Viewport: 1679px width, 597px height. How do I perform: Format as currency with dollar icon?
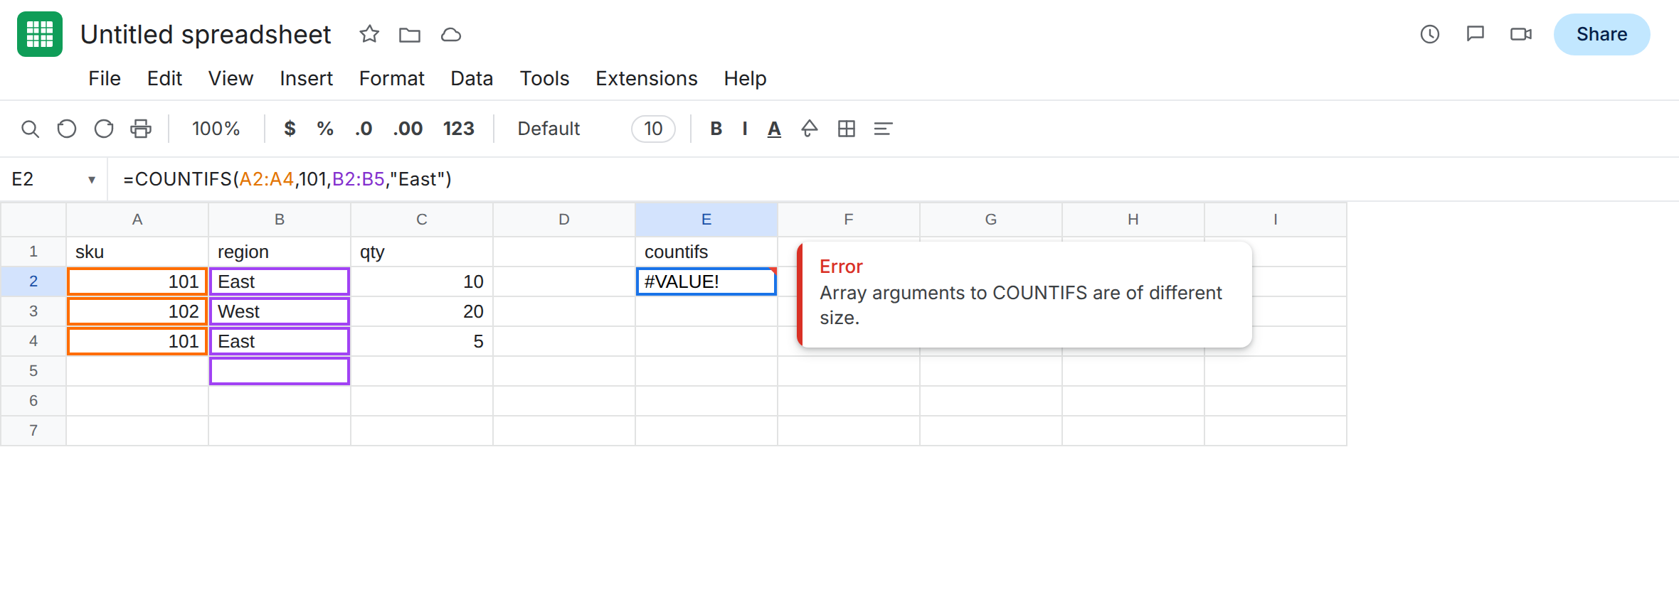(x=290, y=129)
